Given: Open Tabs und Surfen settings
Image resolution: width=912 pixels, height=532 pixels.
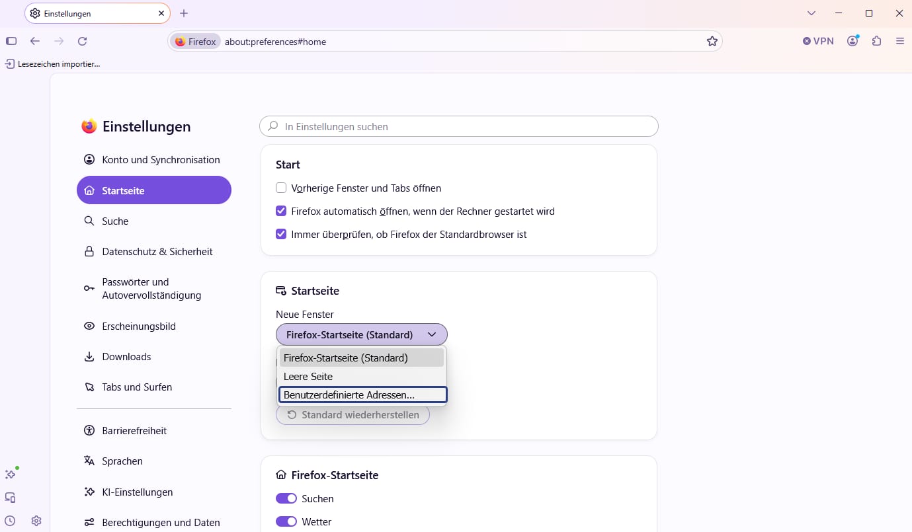Looking at the screenshot, I should pos(154,387).
